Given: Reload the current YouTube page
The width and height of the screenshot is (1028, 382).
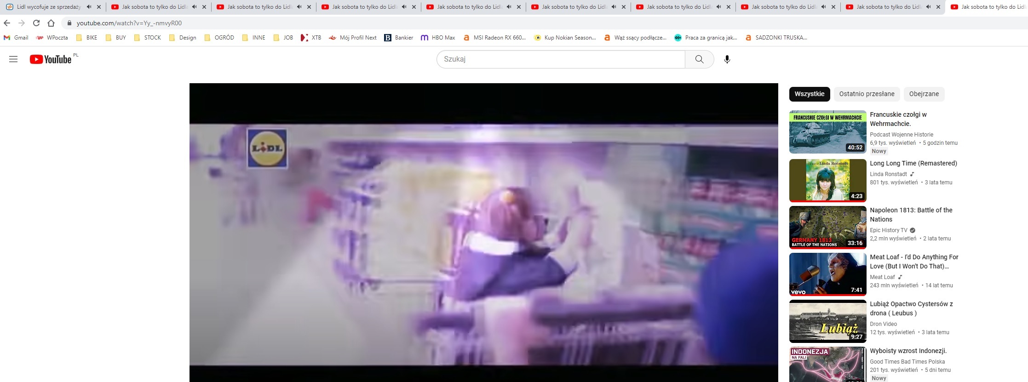Looking at the screenshot, I should point(36,23).
